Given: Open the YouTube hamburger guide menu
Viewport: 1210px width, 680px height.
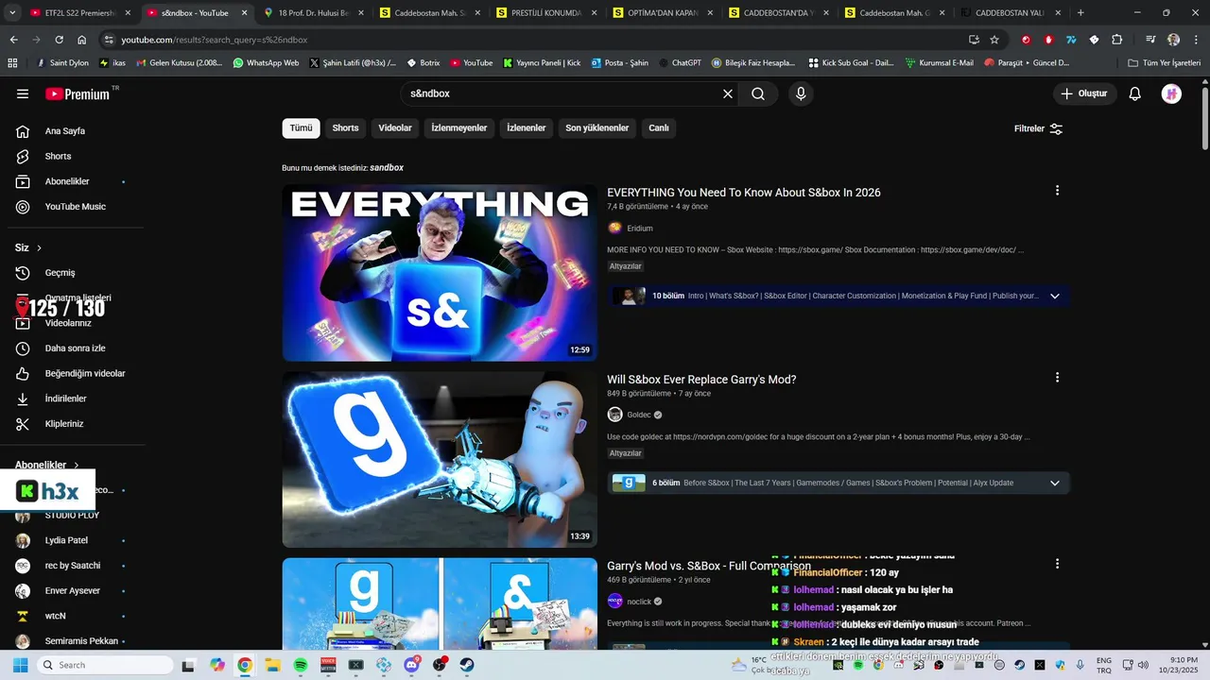Looking at the screenshot, I should [x=23, y=93].
